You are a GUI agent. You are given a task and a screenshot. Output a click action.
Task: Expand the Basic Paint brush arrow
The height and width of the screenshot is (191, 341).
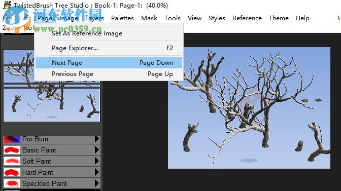click(x=97, y=150)
